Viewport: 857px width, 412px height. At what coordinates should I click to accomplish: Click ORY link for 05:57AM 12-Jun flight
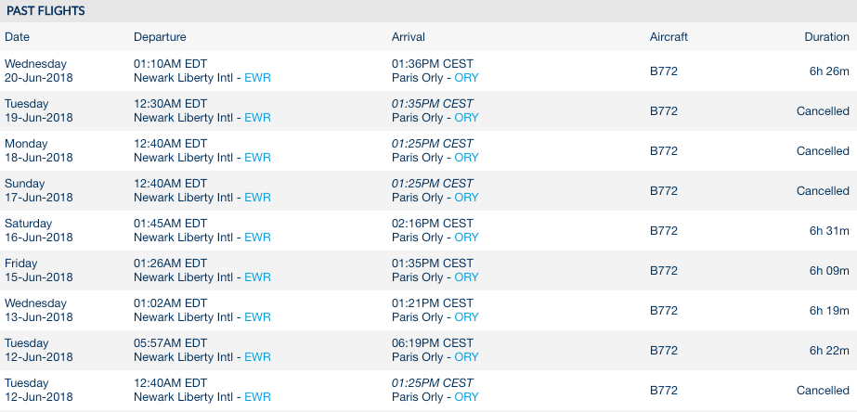coord(466,357)
